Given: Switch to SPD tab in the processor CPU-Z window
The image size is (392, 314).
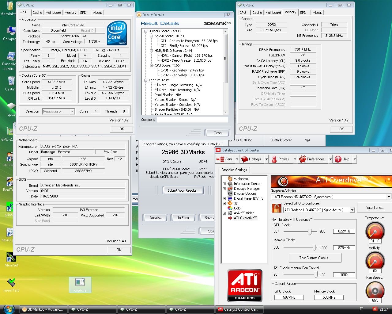Looking at the screenshot, I should click(x=83, y=13).
